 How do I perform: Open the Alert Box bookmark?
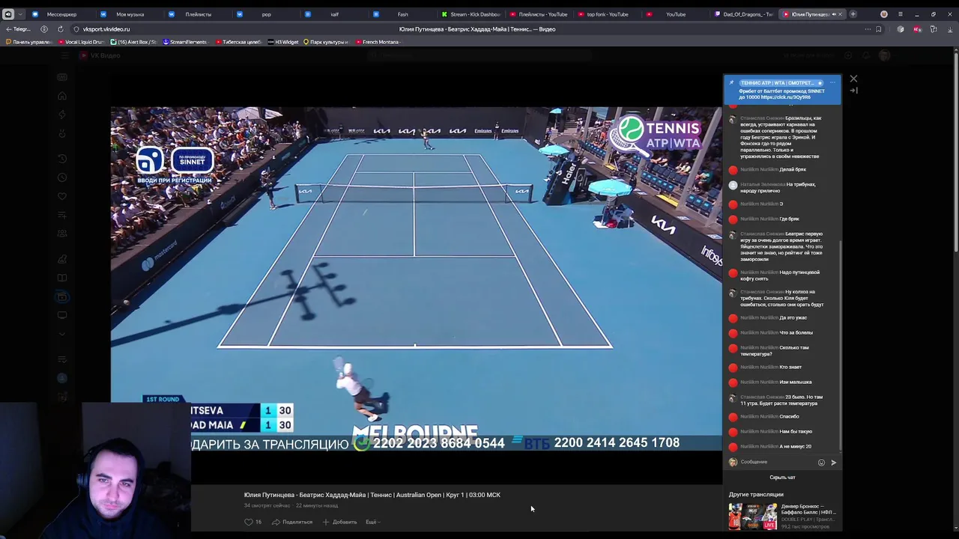tap(133, 42)
